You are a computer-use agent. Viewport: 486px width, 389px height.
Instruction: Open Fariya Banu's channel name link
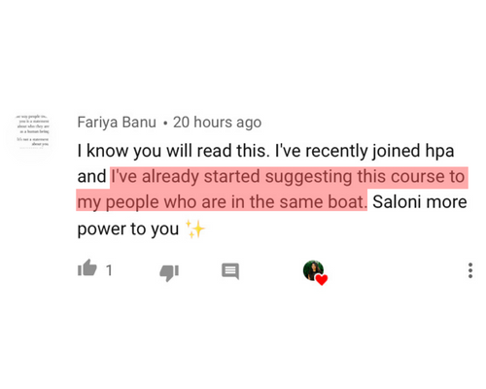click(117, 123)
